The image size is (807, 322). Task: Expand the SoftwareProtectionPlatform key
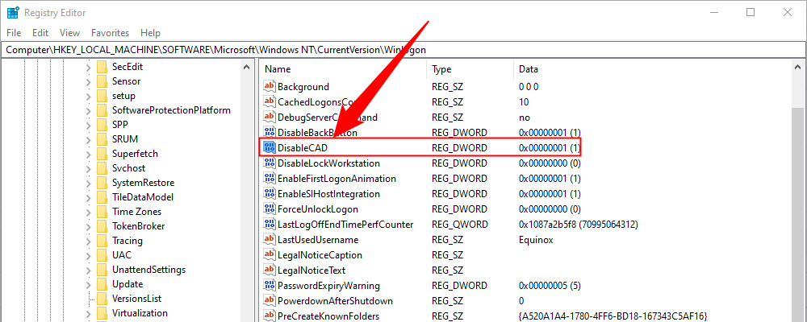89,110
